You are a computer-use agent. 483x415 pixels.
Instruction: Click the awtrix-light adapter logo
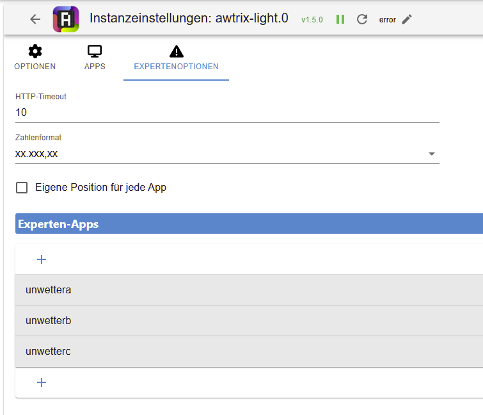pyautogui.click(x=65, y=19)
